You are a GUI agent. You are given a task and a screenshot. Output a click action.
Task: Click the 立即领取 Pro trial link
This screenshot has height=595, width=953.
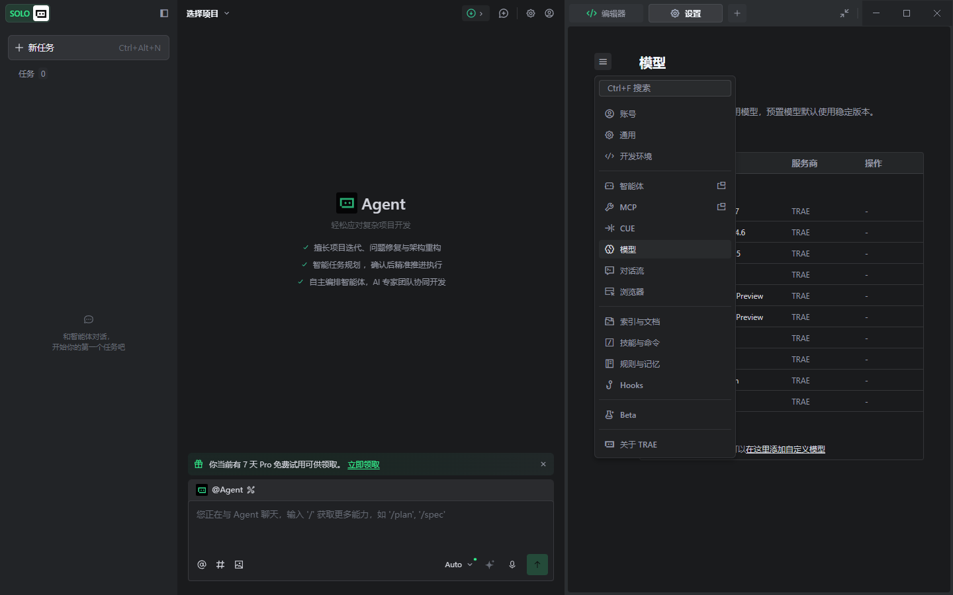click(363, 465)
